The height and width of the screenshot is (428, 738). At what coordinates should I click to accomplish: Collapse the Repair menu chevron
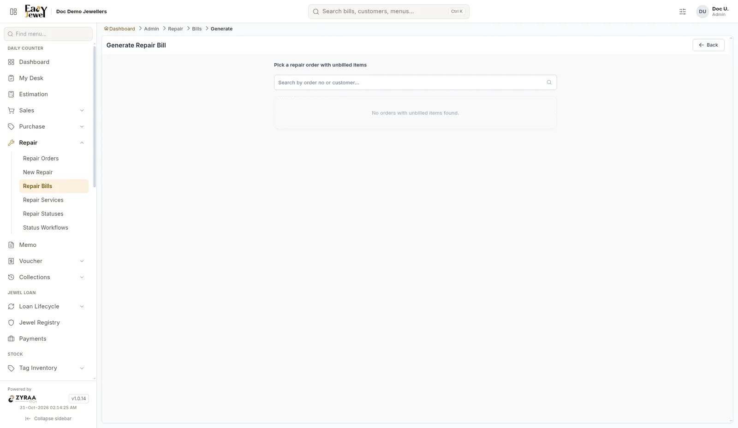(82, 143)
